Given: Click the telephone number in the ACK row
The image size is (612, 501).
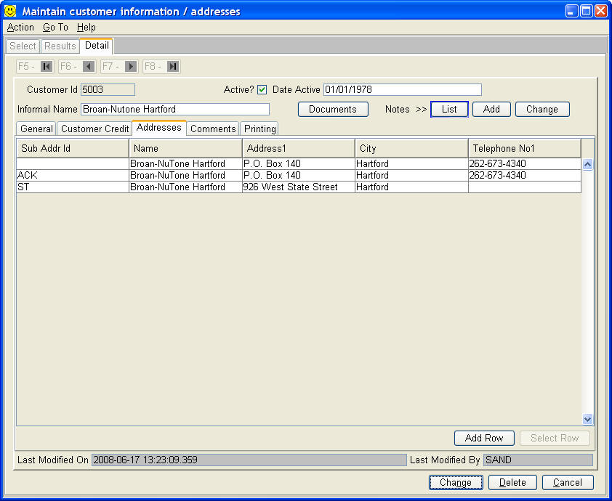Looking at the screenshot, I should [525, 176].
